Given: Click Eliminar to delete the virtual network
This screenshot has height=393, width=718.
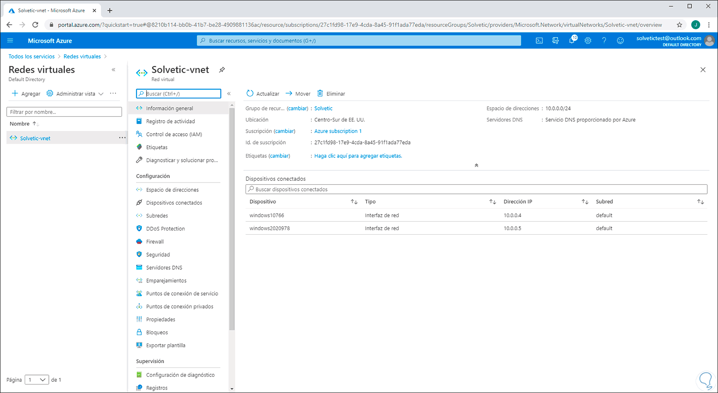Looking at the screenshot, I should click(x=331, y=94).
